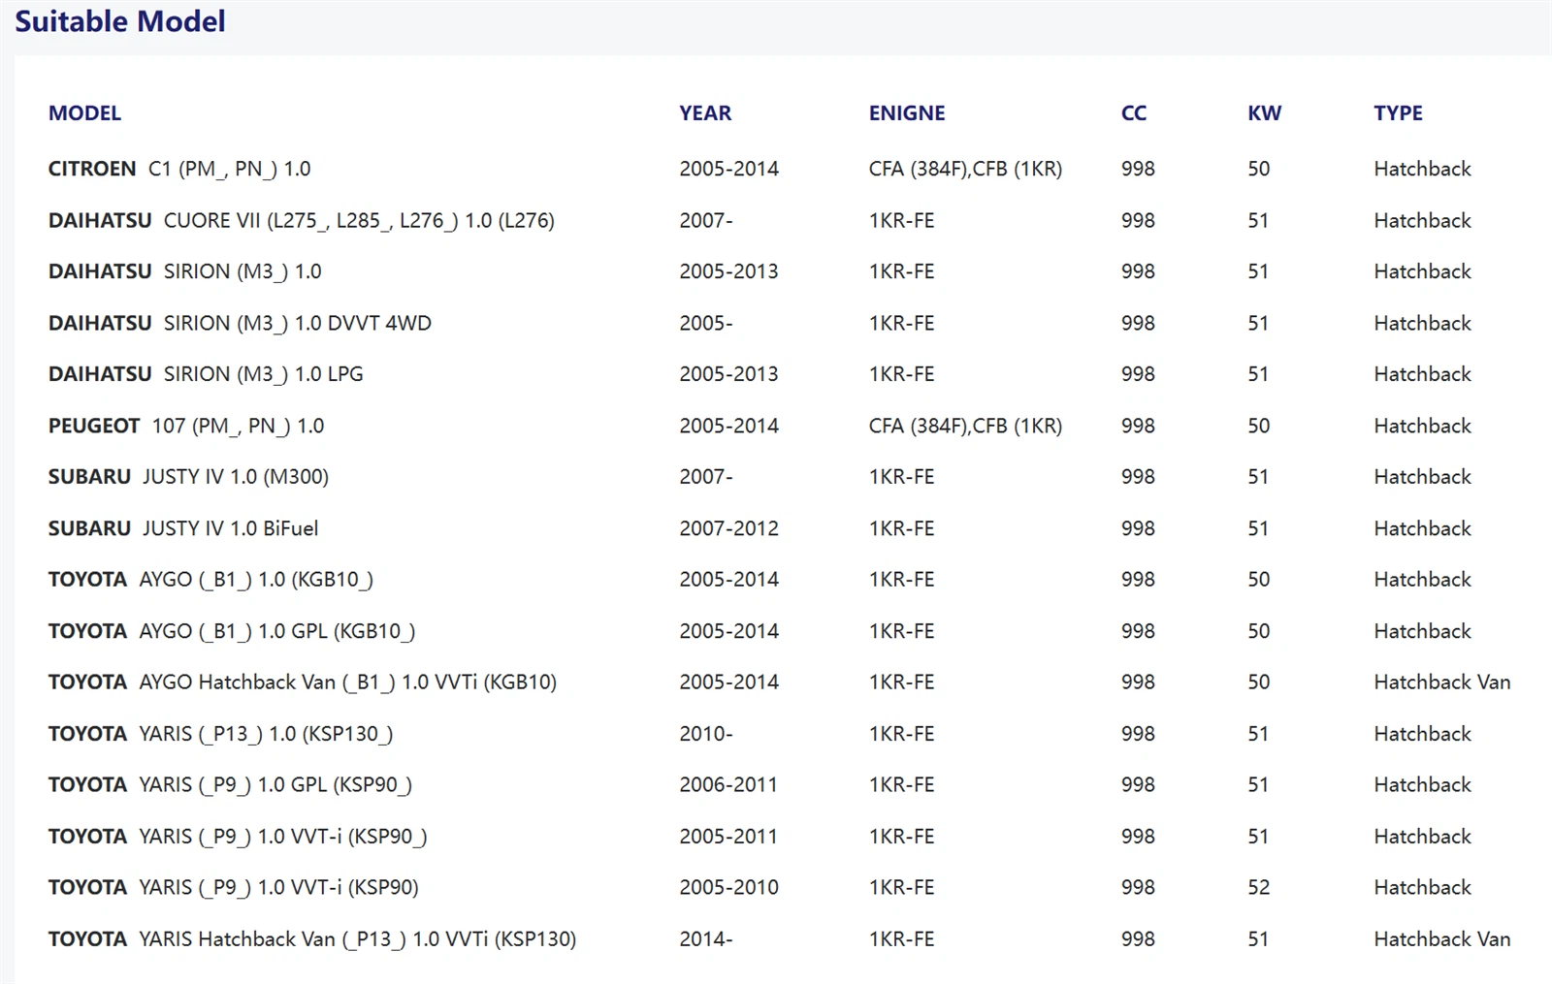
Task: Click the 52 KW value in YARIS KSP90 row
Action: (x=1259, y=887)
